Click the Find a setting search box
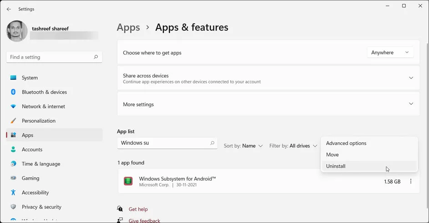Image resolution: width=429 pixels, height=223 pixels. 54,57
